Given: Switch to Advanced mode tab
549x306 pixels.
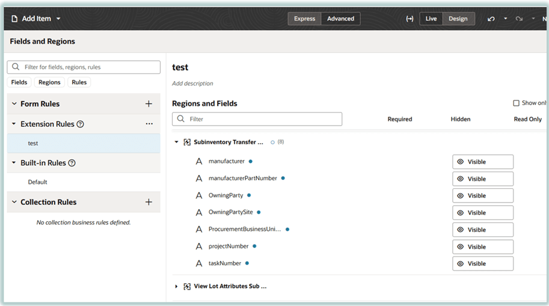Looking at the screenshot, I should click(340, 19).
